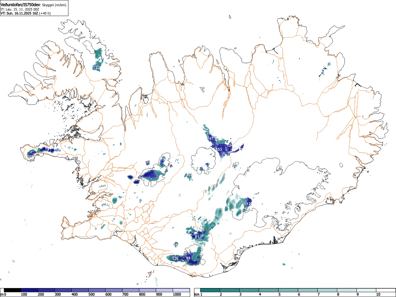Click the '(+40 h)' forecast offset text
396x297 pixels.
(x=45, y=13)
